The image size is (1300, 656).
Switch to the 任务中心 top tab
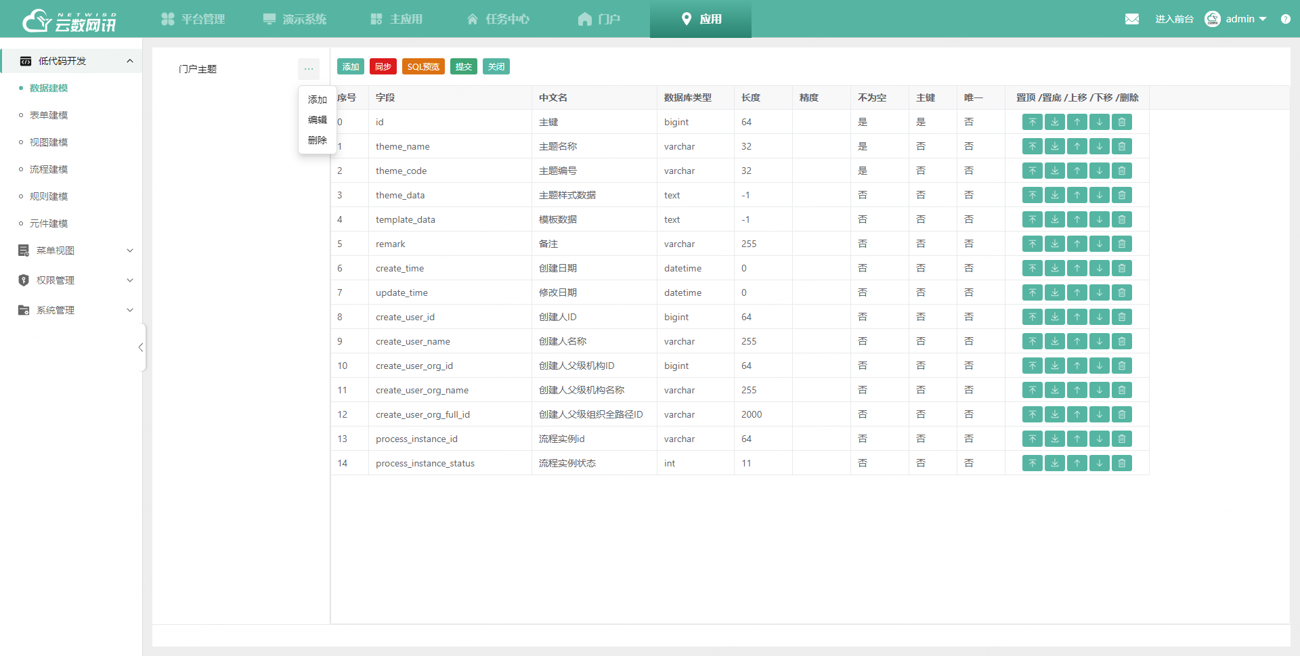pos(498,19)
